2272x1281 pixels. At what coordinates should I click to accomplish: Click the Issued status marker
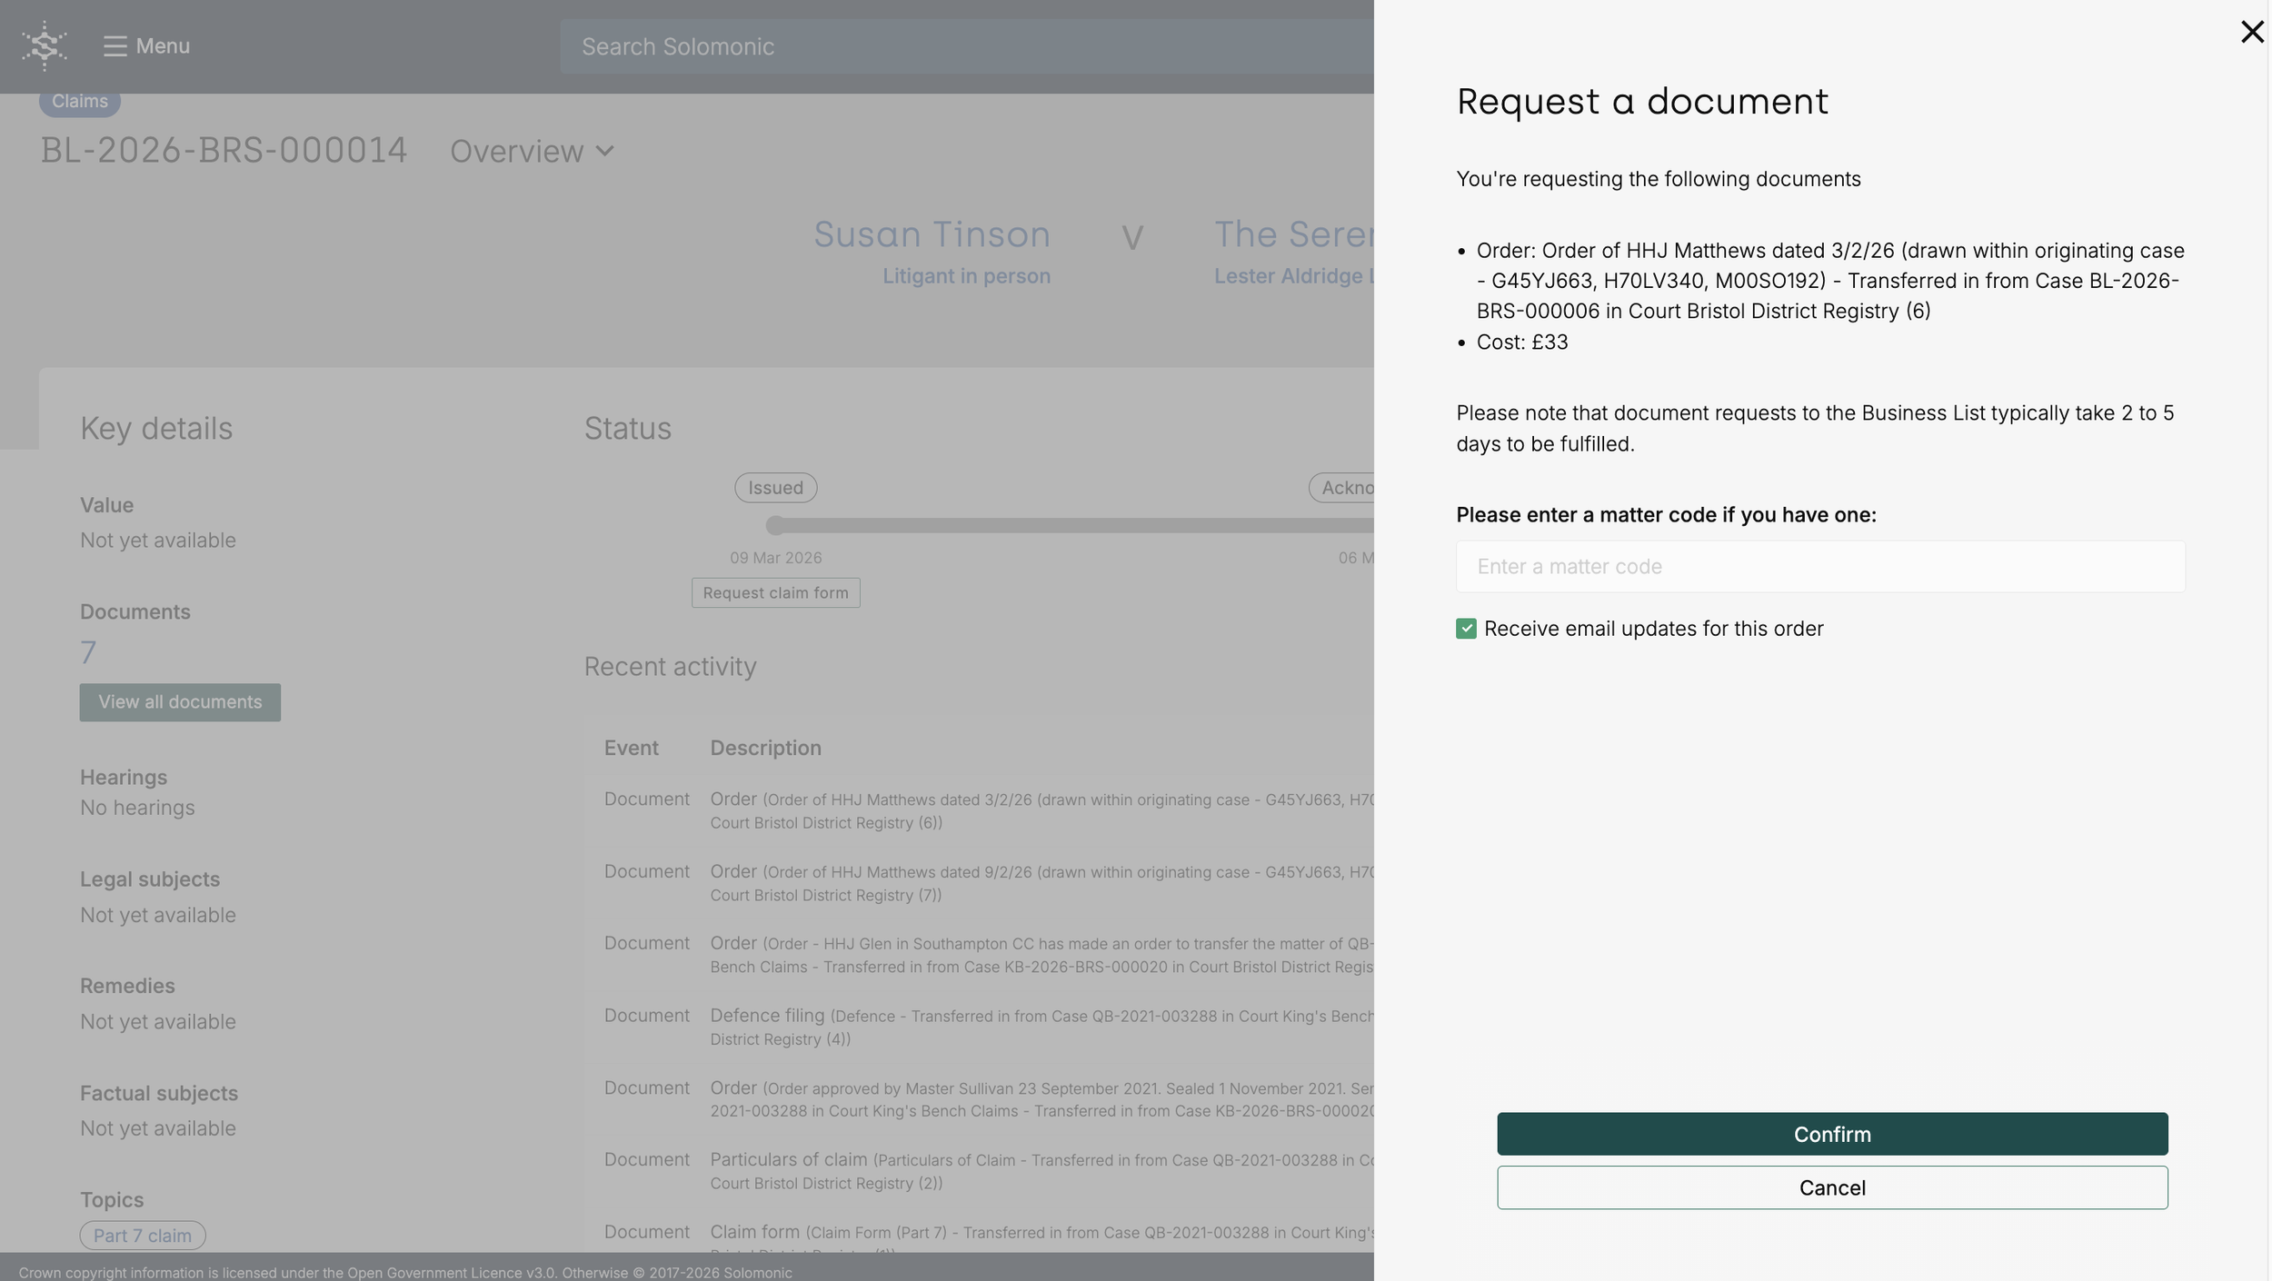click(x=775, y=488)
